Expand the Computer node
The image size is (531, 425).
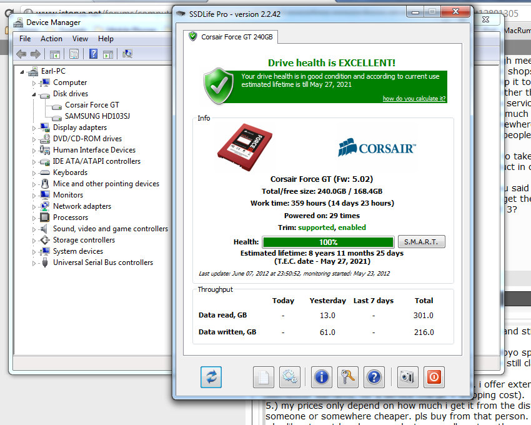[x=34, y=82]
